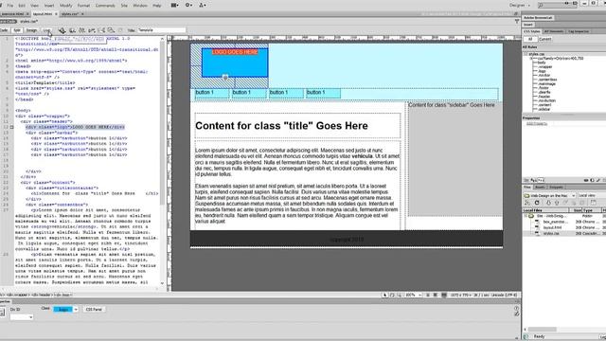Screen dimensions: 606x341
Task: Click the Get files down-arrow icon
Action: point(548,203)
